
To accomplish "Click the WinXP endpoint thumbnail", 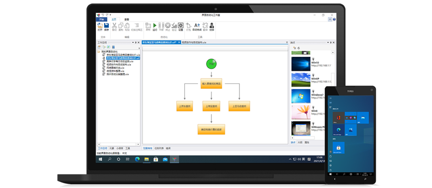I will tap(301, 80).
